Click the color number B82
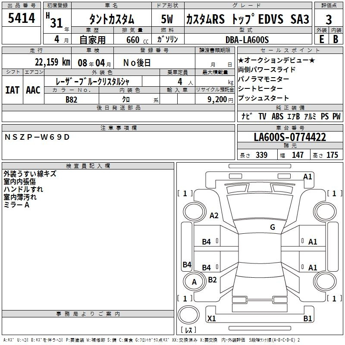The height and width of the screenshot is (345, 345). [72, 99]
